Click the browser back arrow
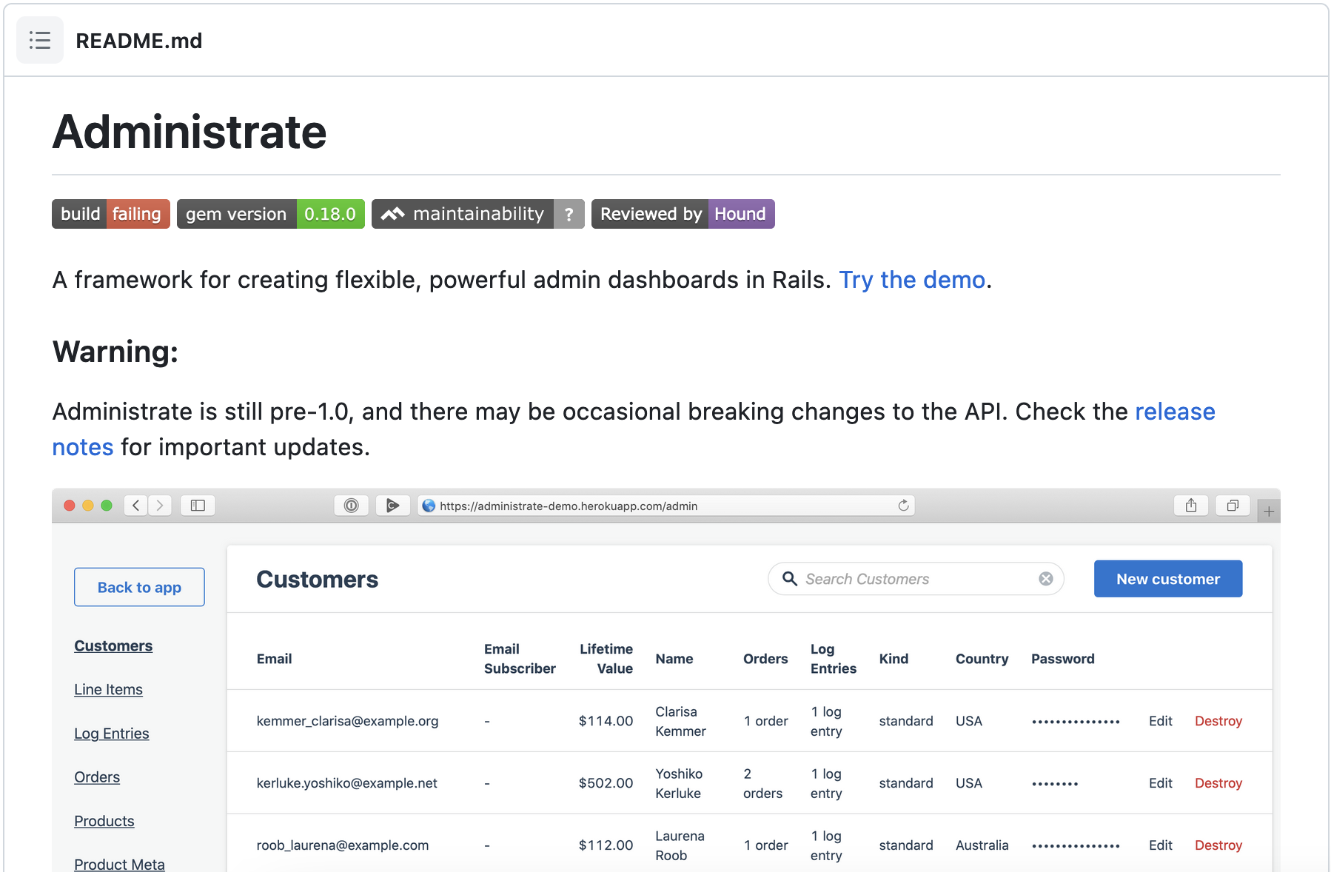Viewport: 1331px width, 872px height. 135,506
